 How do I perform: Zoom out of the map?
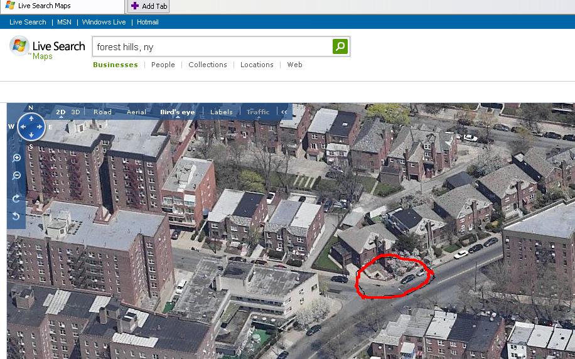click(17, 176)
